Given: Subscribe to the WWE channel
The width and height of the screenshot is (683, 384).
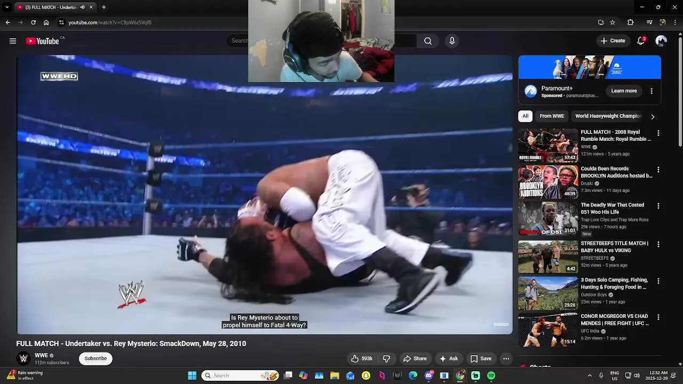Looking at the screenshot, I should tap(96, 358).
